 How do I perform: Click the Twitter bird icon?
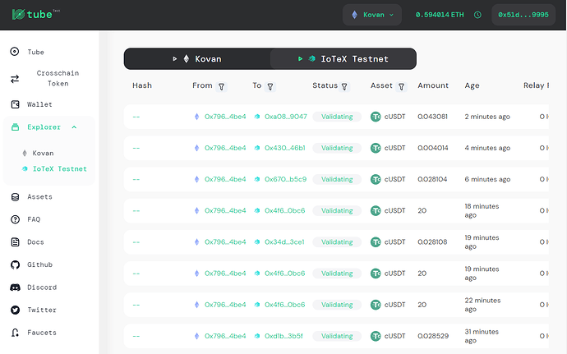(x=15, y=310)
